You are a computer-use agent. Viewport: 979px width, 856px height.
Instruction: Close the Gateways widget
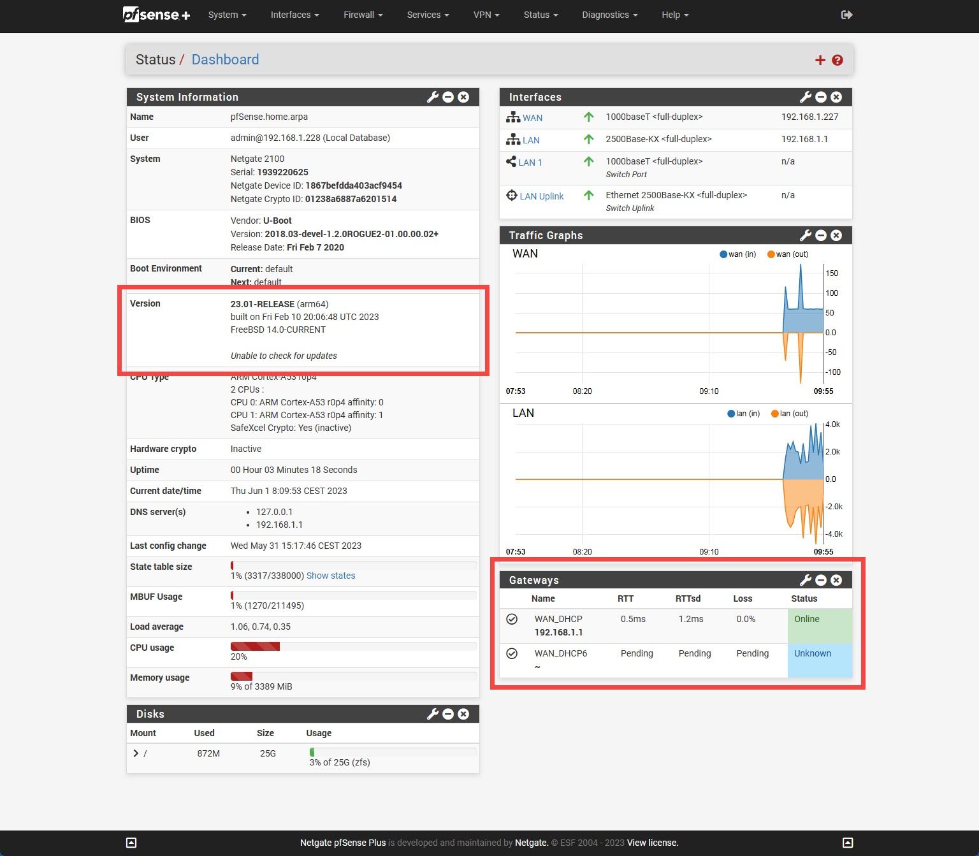point(836,580)
